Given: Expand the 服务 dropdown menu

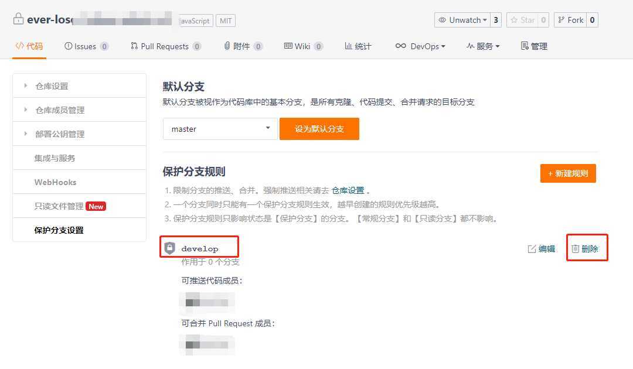Looking at the screenshot, I should [482, 46].
